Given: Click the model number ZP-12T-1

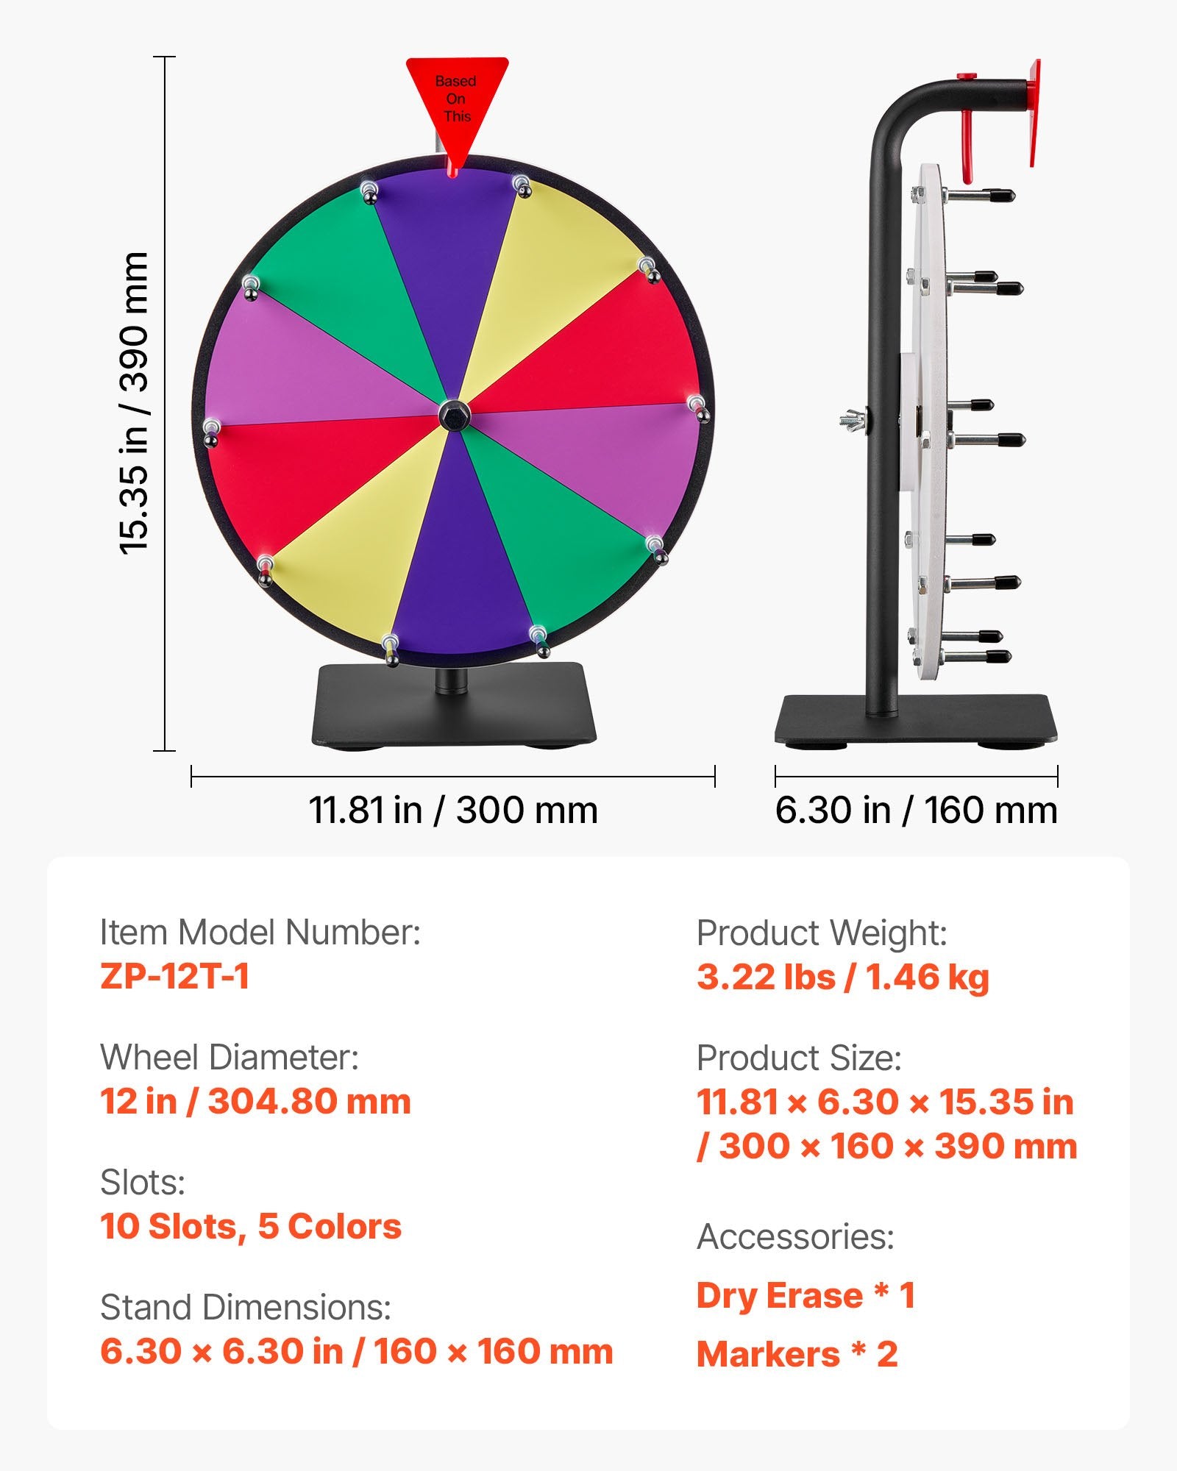Looking at the screenshot, I should click(x=175, y=976).
